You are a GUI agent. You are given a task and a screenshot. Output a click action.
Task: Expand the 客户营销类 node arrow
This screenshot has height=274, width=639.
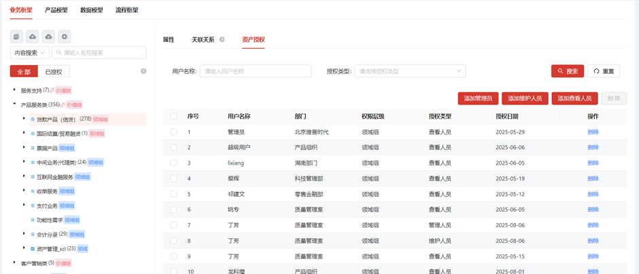point(14,262)
